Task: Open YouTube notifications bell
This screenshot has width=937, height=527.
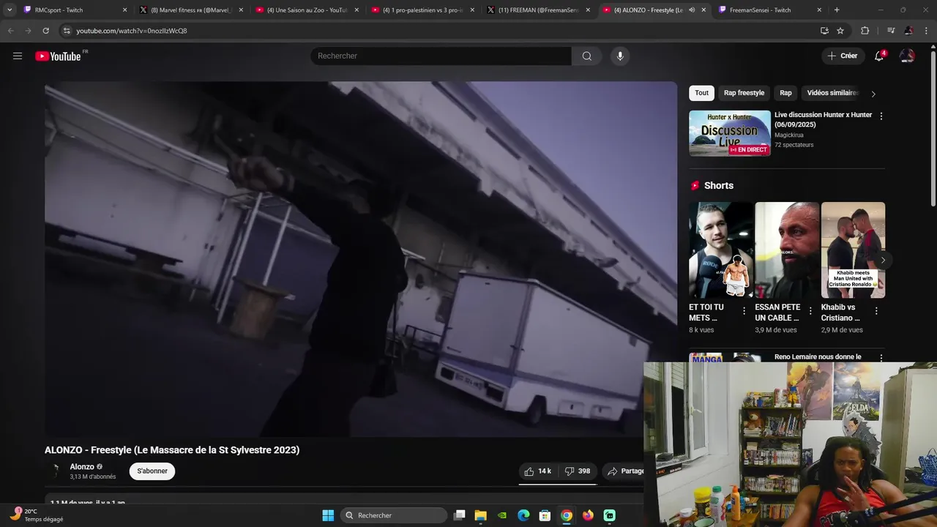Action: [x=879, y=56]
